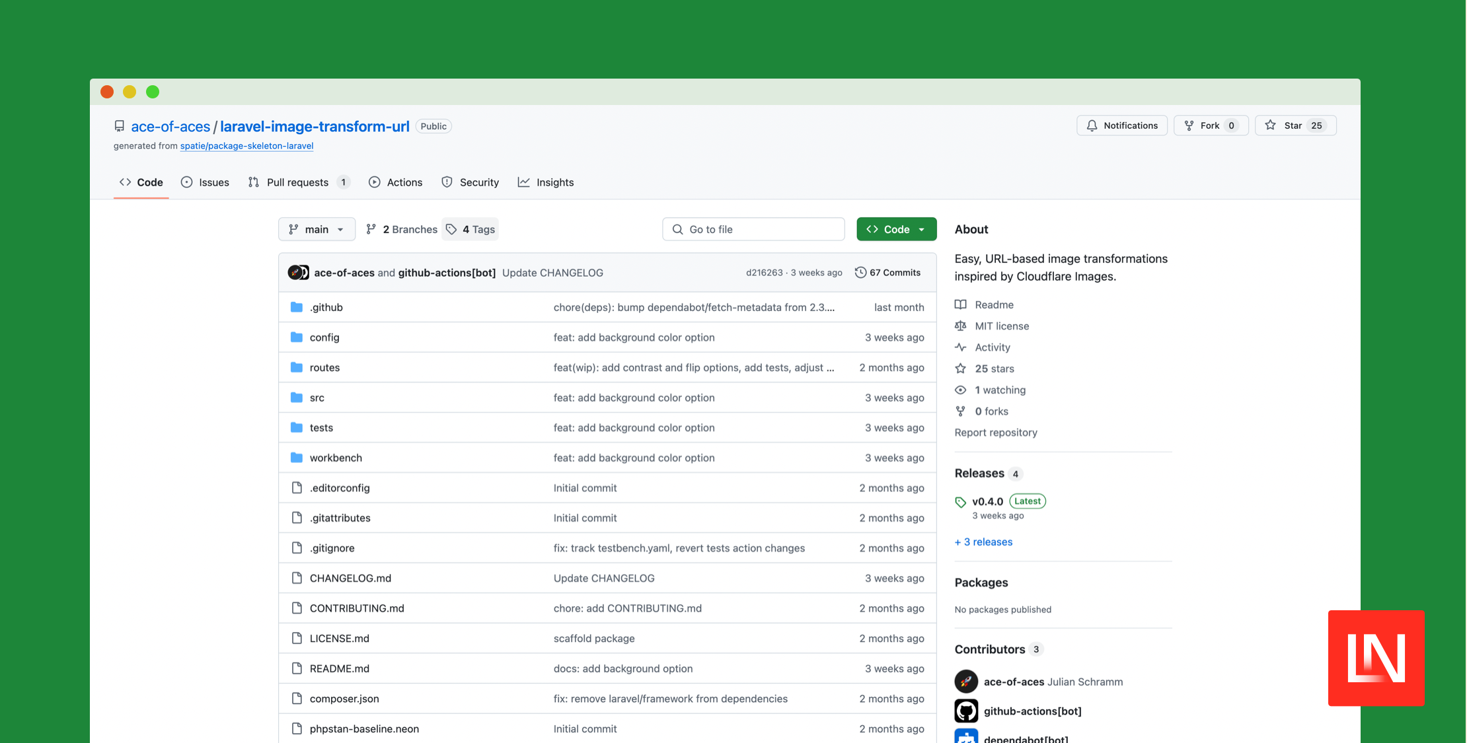Open the composer.json file
Viewport: 1467px width, 743px height.
click(344, 699)
